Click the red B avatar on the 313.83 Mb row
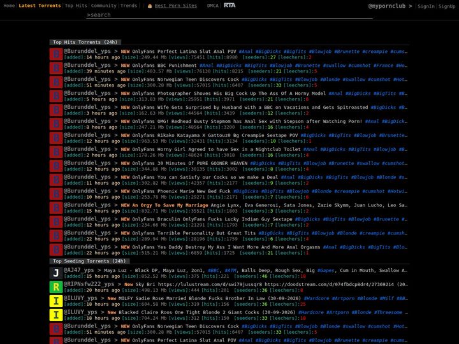459x344 pixels. [x=56, y=96]
